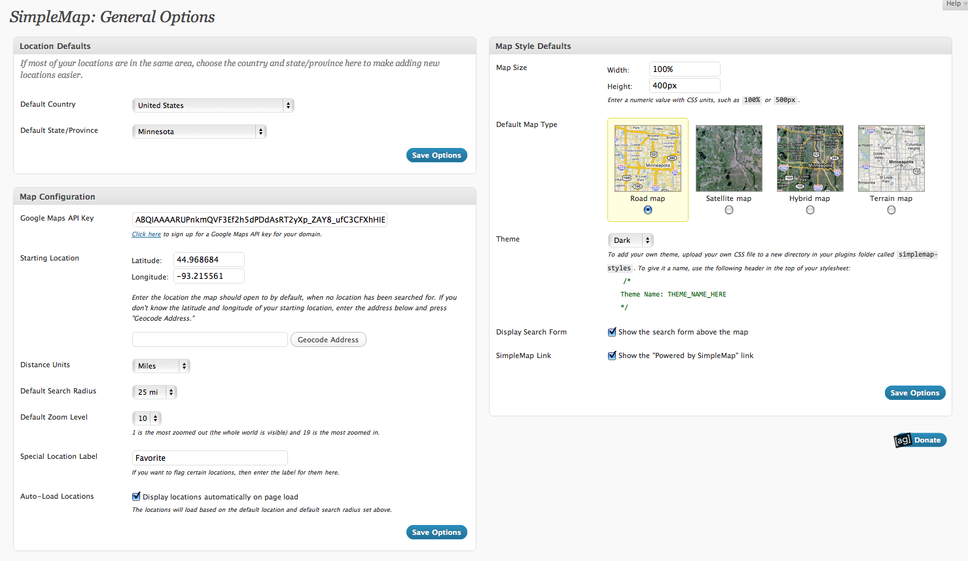Viewport: 968px width, 561px height.
Task: Click the 'Hybrid map' label text
Action: (x=810, y=198)
